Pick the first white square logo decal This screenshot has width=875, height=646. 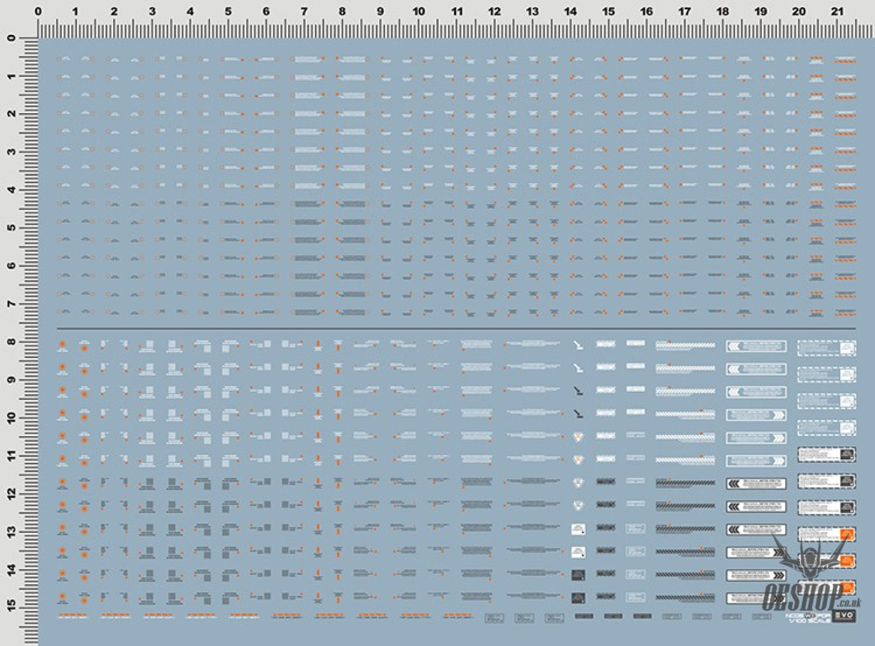tap(578, 529)
